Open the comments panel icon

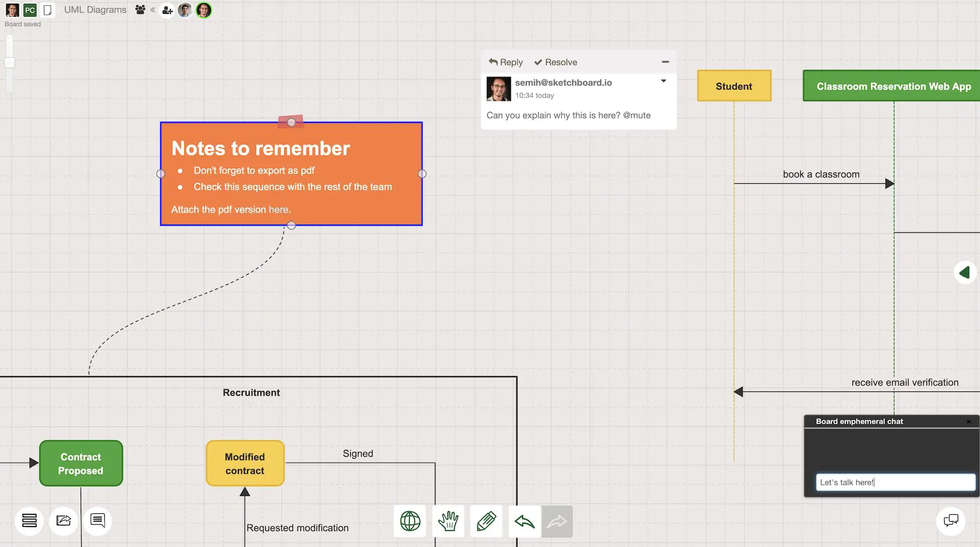pos(97,520)
